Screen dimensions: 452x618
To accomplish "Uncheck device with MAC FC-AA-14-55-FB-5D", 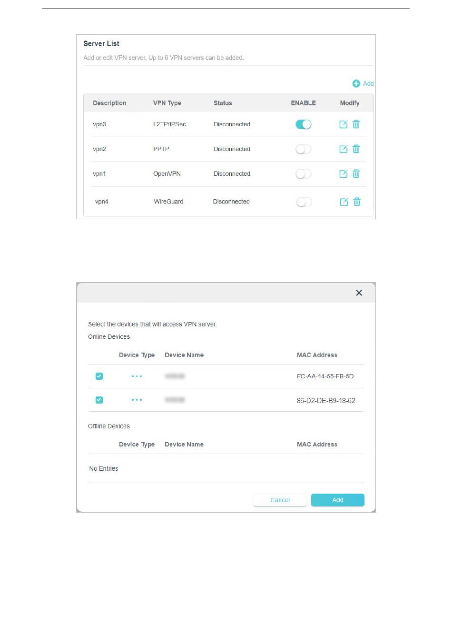I will pyautogui.click(x=99, y=376).
